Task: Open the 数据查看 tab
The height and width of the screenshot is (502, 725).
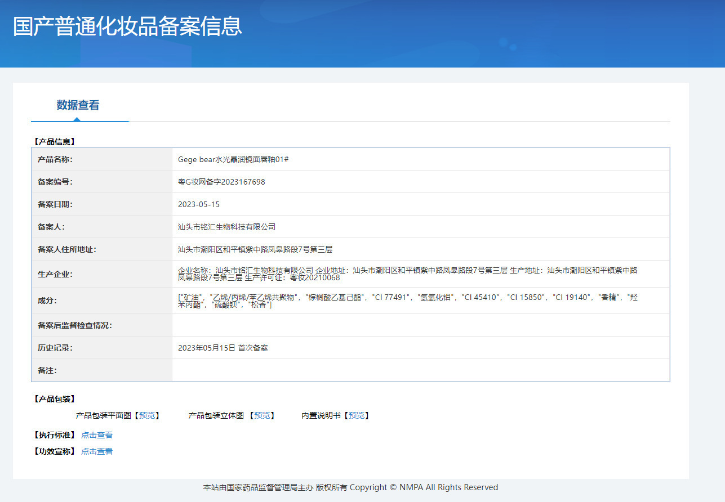Action: coord(78,105)
